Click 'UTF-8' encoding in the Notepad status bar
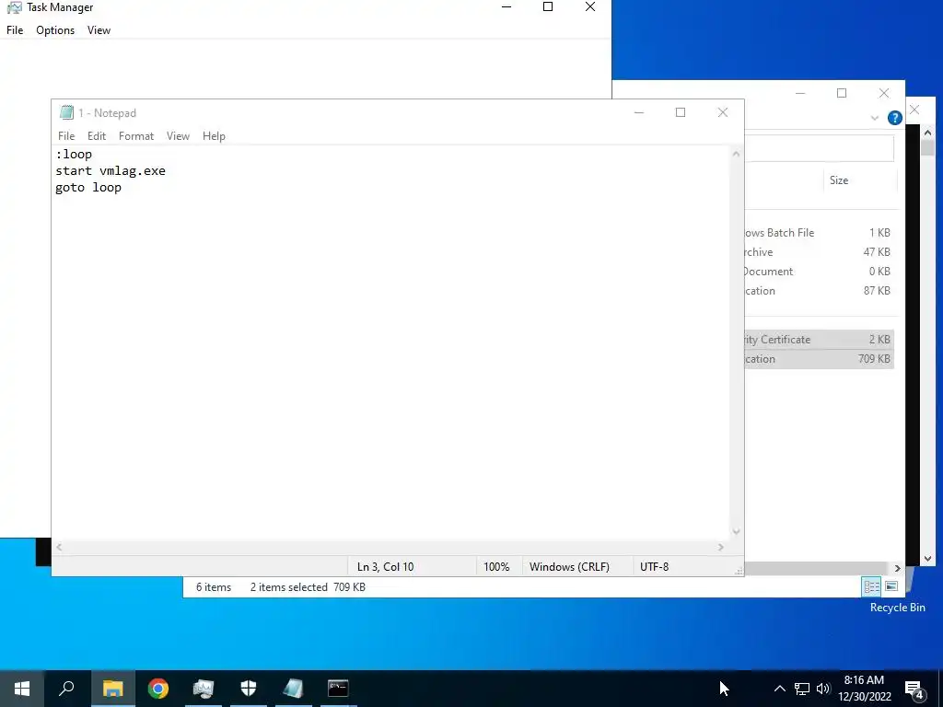 click(x=654, y=567)
